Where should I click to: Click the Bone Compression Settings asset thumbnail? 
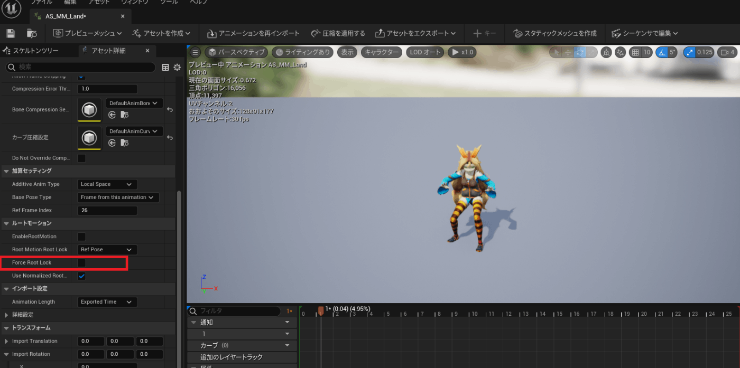[x=89, y=110]
